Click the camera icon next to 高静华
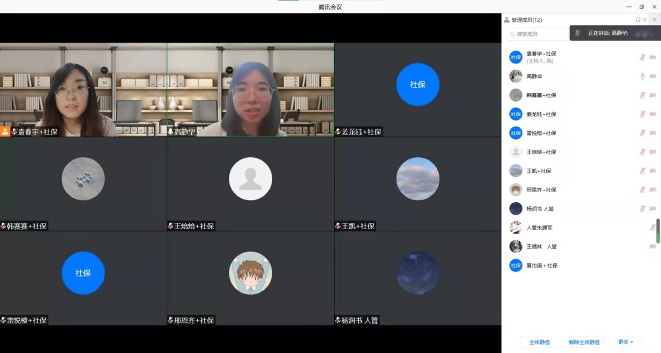661x353 pixels. [653, 76]
